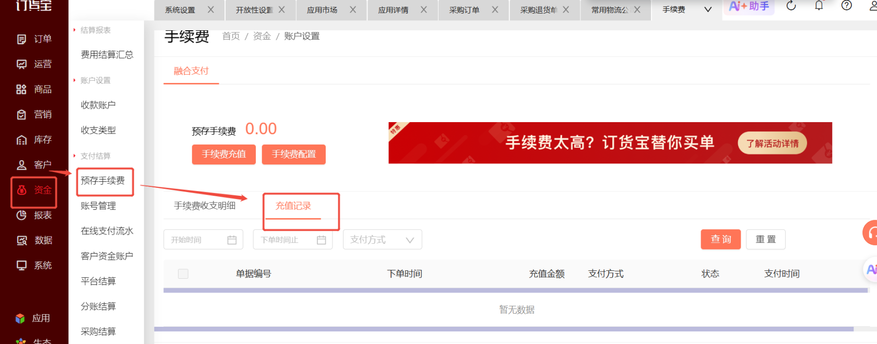The image size is (877, 344).
Task: Click the 重置 reset button
Action: click(x=766, y=240)
